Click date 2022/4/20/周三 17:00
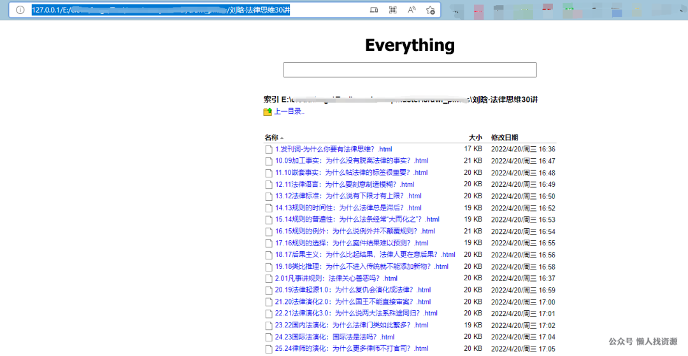 [x=523, y=302]
